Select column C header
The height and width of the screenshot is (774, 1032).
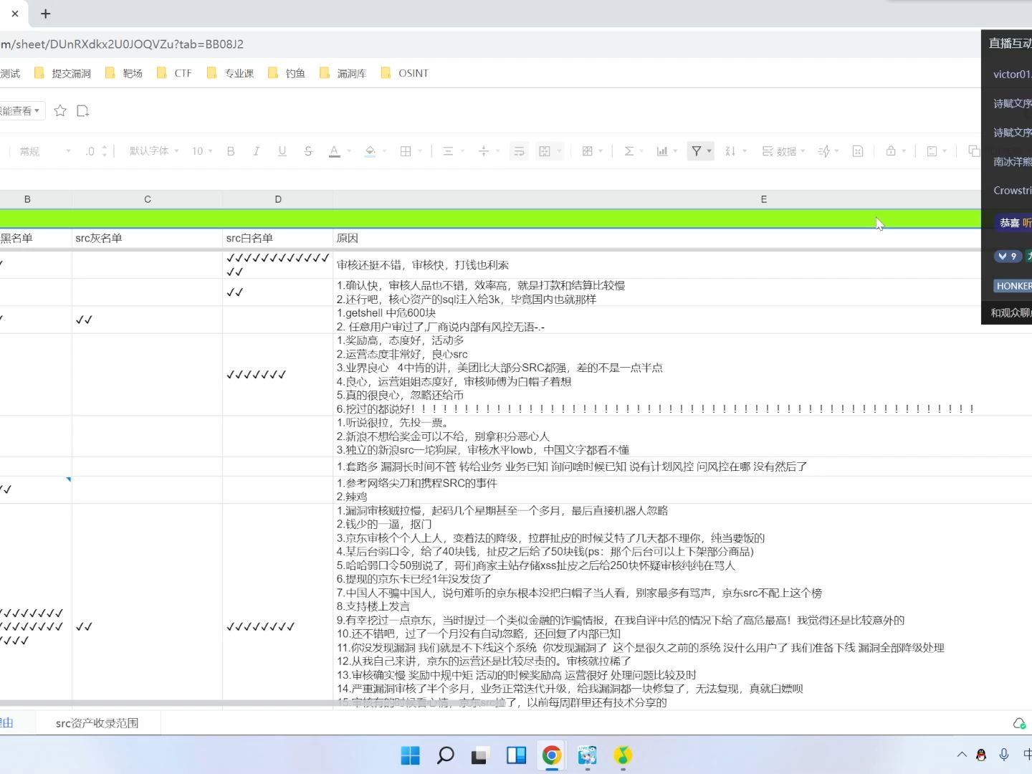click(147, 199)
